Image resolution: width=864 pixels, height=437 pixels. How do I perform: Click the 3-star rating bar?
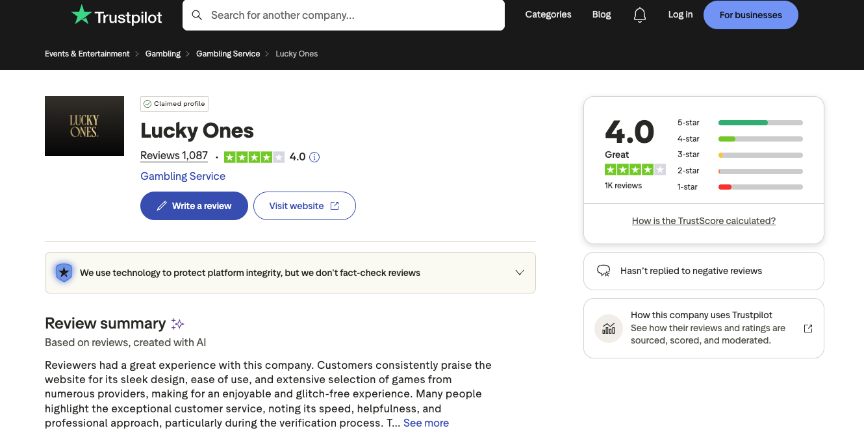coord(760,155)
